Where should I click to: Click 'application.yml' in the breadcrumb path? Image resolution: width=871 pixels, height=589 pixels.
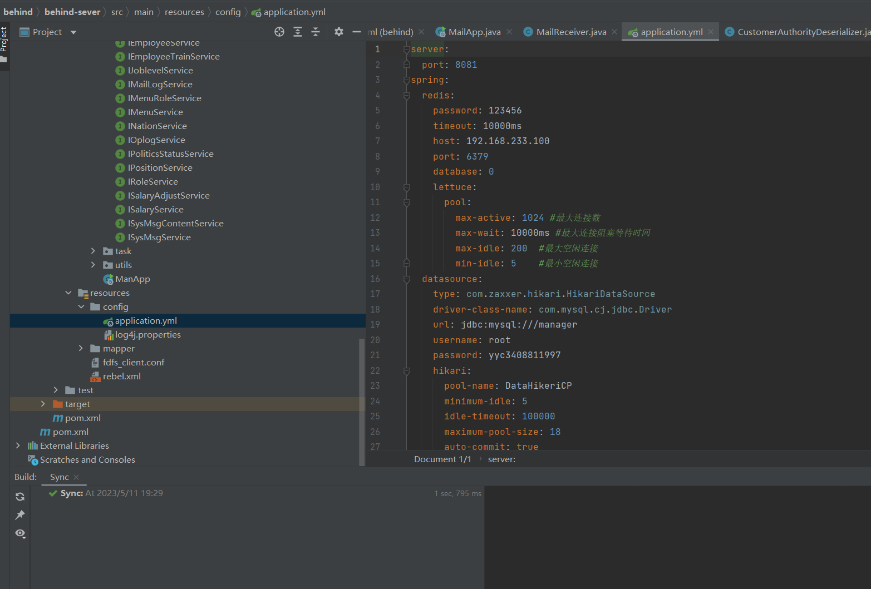pos(288,12)
